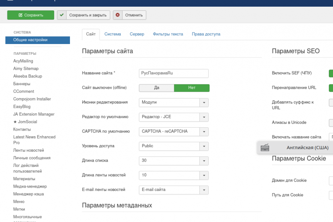Screen dimensions: 333x222
Task: Expand the Редактор по умолчанию dropdown
Action: (x=204, y=117)
